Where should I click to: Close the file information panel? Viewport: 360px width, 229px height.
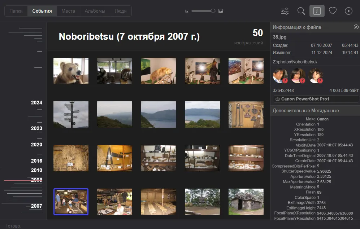tap(356, 27)
